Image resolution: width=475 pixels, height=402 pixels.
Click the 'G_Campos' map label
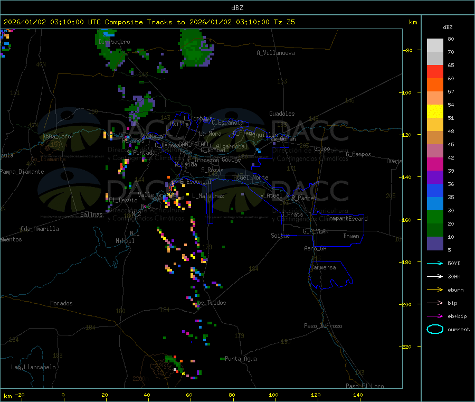click(359, 154)
